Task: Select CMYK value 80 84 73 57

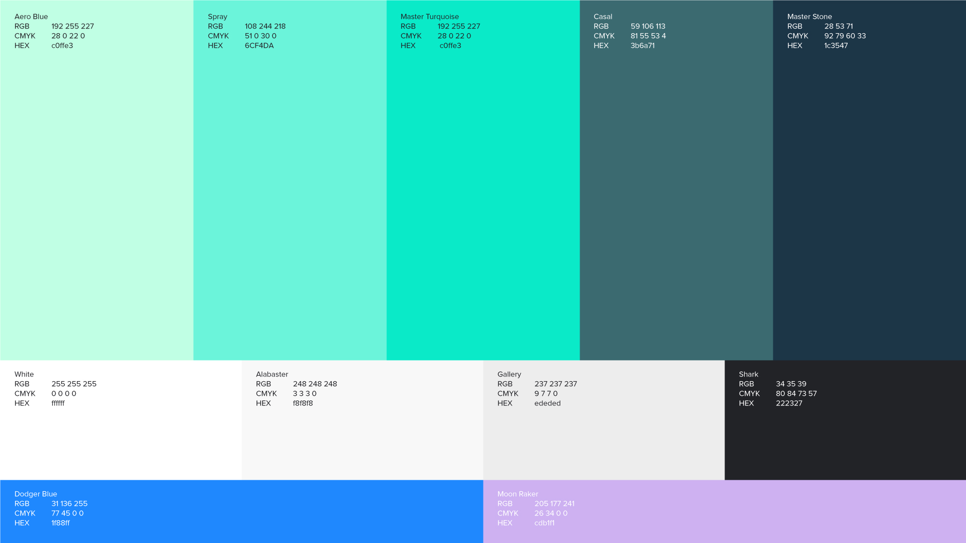Action: pos(796,393)
